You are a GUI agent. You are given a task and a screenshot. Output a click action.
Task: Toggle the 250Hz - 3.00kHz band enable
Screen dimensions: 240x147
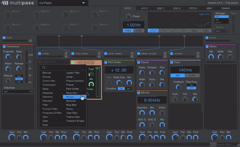105,54
